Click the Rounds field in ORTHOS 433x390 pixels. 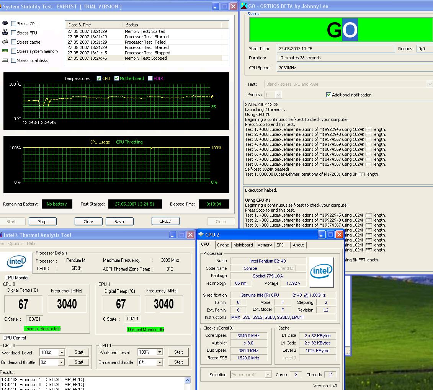click(x=425, y=49)
